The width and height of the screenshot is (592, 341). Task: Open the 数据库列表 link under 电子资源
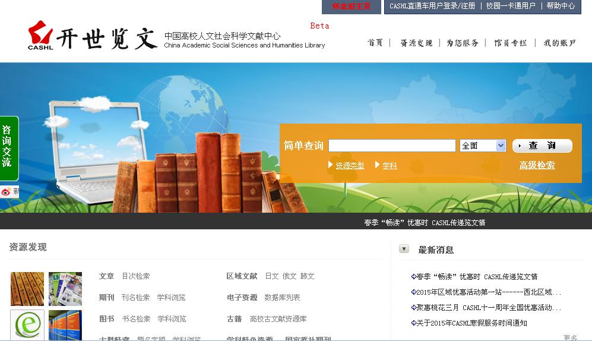click(x=282, y=297)
